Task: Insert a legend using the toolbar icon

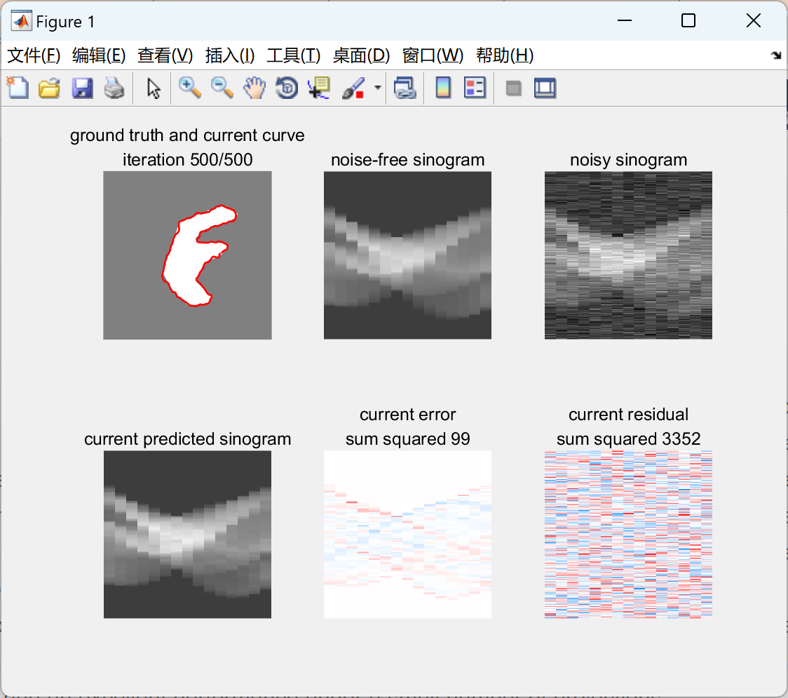Action: click(475, 88)
